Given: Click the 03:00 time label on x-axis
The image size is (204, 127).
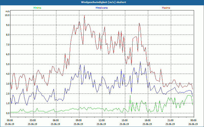Looking at the screenshot, I should pyautogui.click(x=33, y=120).
